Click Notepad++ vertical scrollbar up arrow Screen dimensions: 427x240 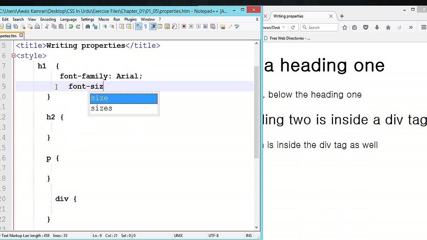pos(257,43)
